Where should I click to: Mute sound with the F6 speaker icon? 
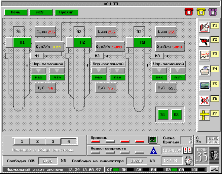click(203, 100)
